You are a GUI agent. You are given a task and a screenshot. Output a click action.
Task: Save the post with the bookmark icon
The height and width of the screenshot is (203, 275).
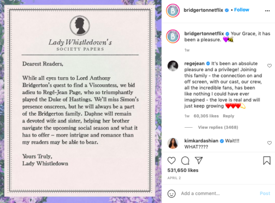(267, 160)
